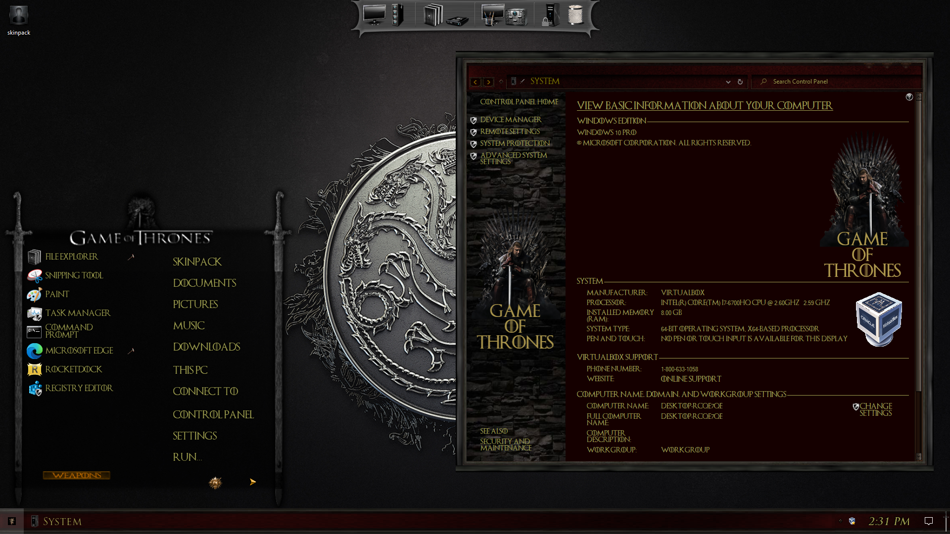Click the System window vertical scrollbar
This screenshot has width=950, height=534.
click(919, 247)
